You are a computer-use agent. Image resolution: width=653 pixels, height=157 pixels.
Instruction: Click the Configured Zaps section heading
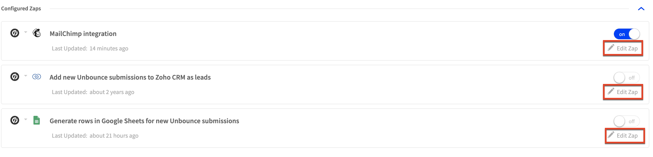point(21,8)
